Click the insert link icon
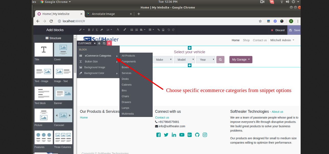 (158, 30)
